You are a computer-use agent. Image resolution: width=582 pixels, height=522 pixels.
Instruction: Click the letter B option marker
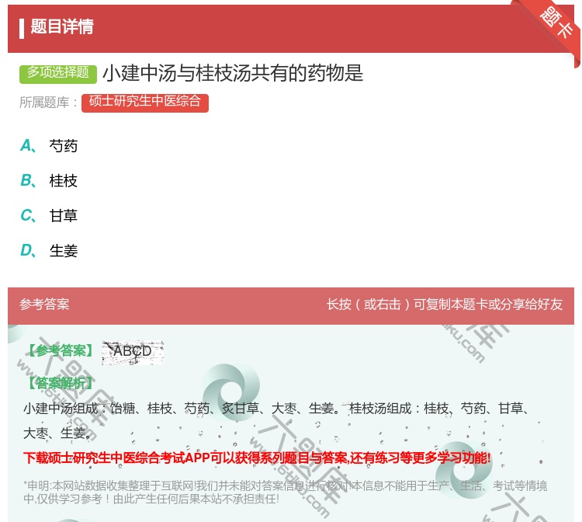[x=27, y=180]
